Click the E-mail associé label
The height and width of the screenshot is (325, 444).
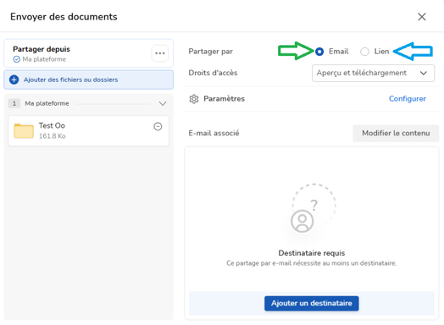click(214, 133)
